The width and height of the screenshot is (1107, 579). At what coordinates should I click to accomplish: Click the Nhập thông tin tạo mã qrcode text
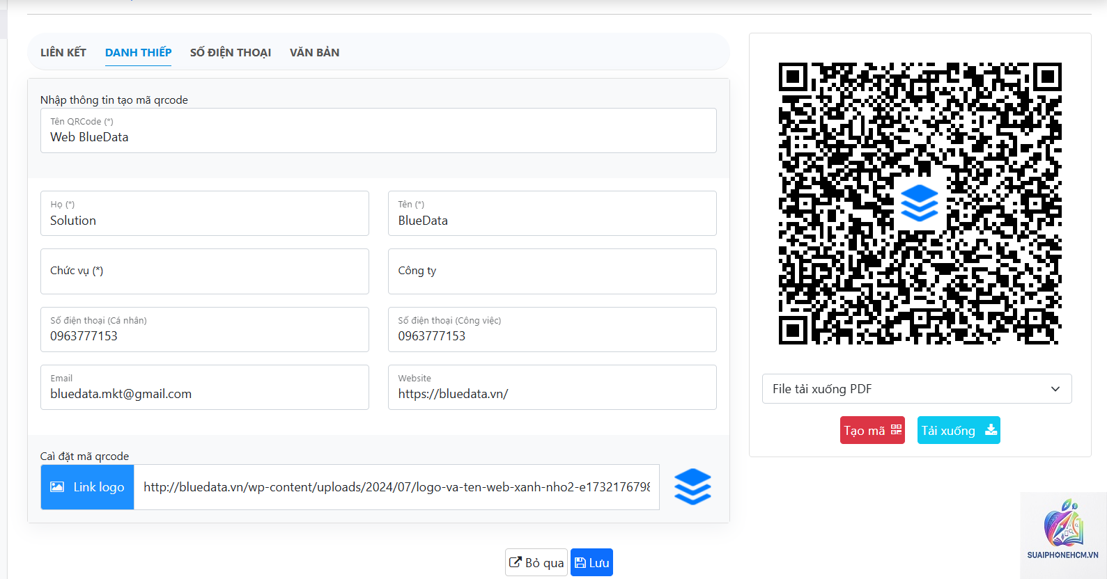click(114, 100)
